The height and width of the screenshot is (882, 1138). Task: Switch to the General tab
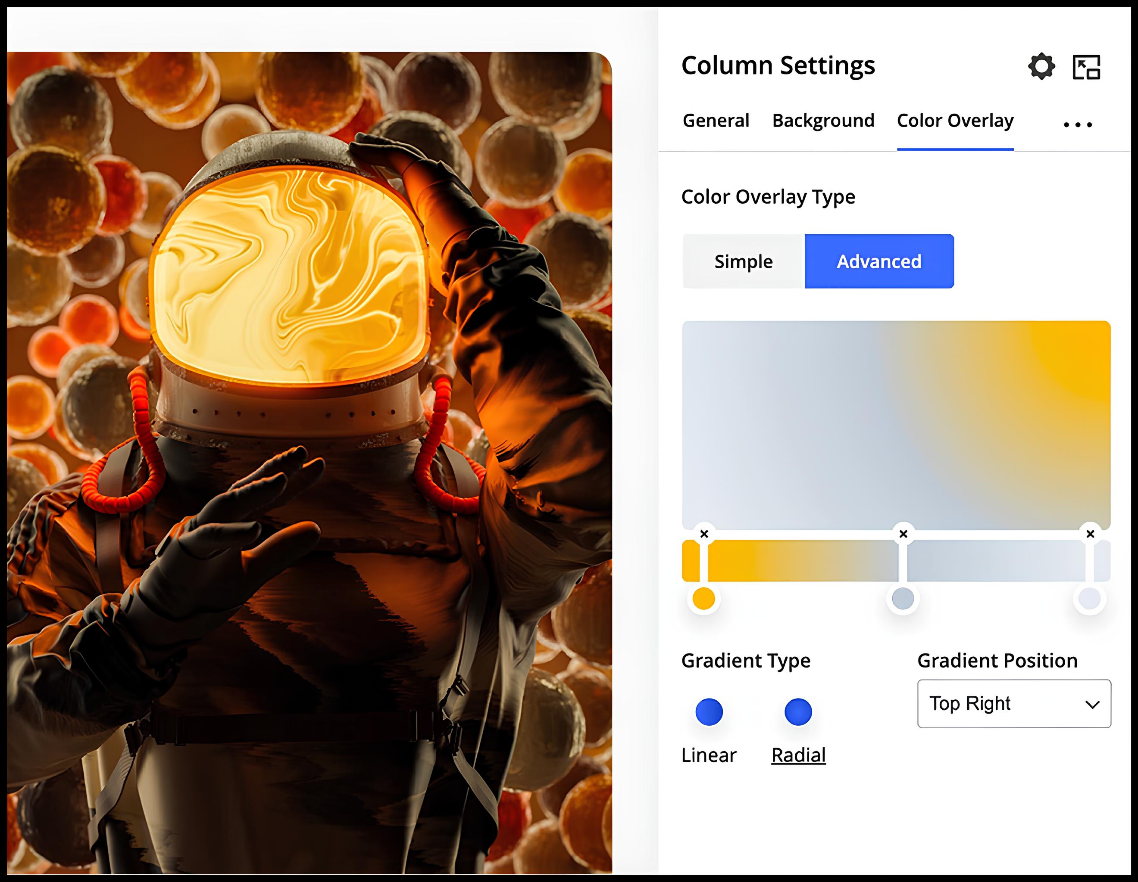(x=716, y=121)
